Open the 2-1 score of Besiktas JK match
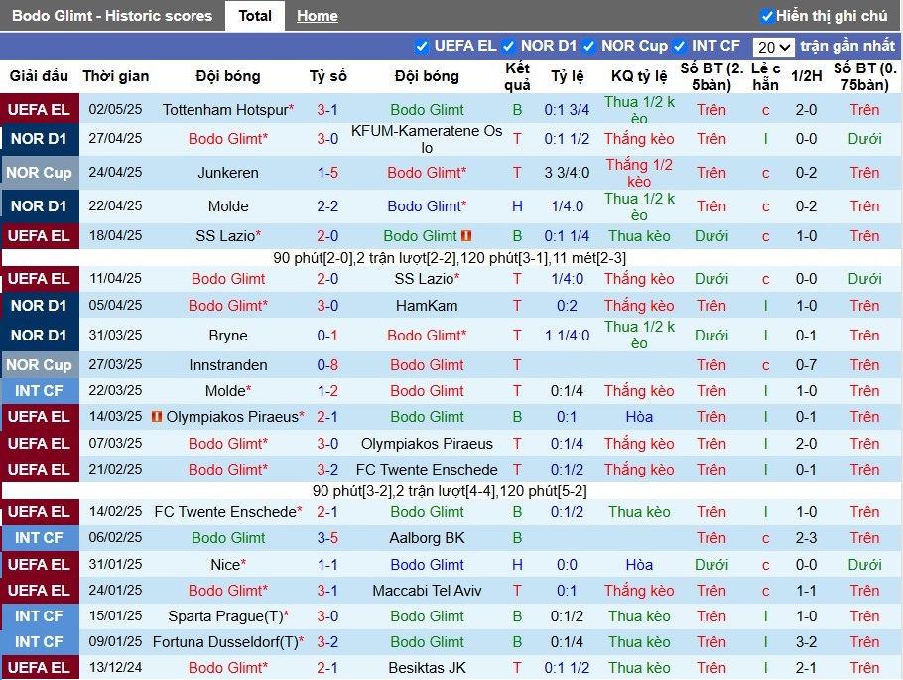The height and width of the screenshot is (680, 903). click(327, 668)
